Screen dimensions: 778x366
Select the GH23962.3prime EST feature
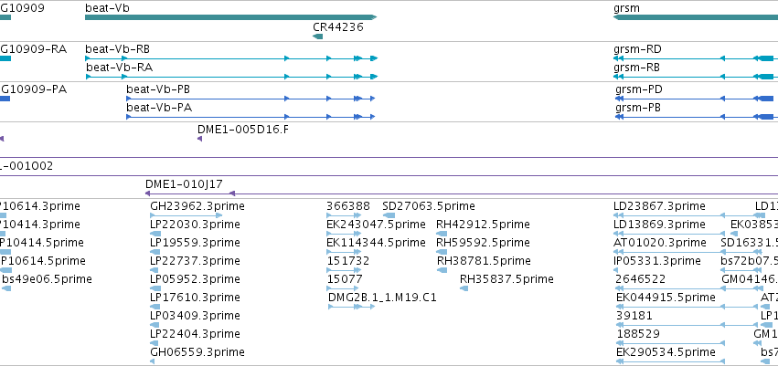pos(187,215)
